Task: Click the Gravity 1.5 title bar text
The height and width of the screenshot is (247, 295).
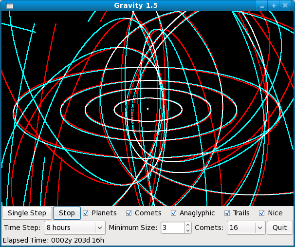Action: pyautogui.click(x=135, y=5)
